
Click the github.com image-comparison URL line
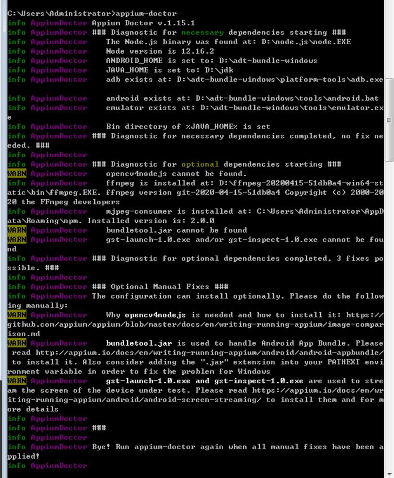click(195, 324)
